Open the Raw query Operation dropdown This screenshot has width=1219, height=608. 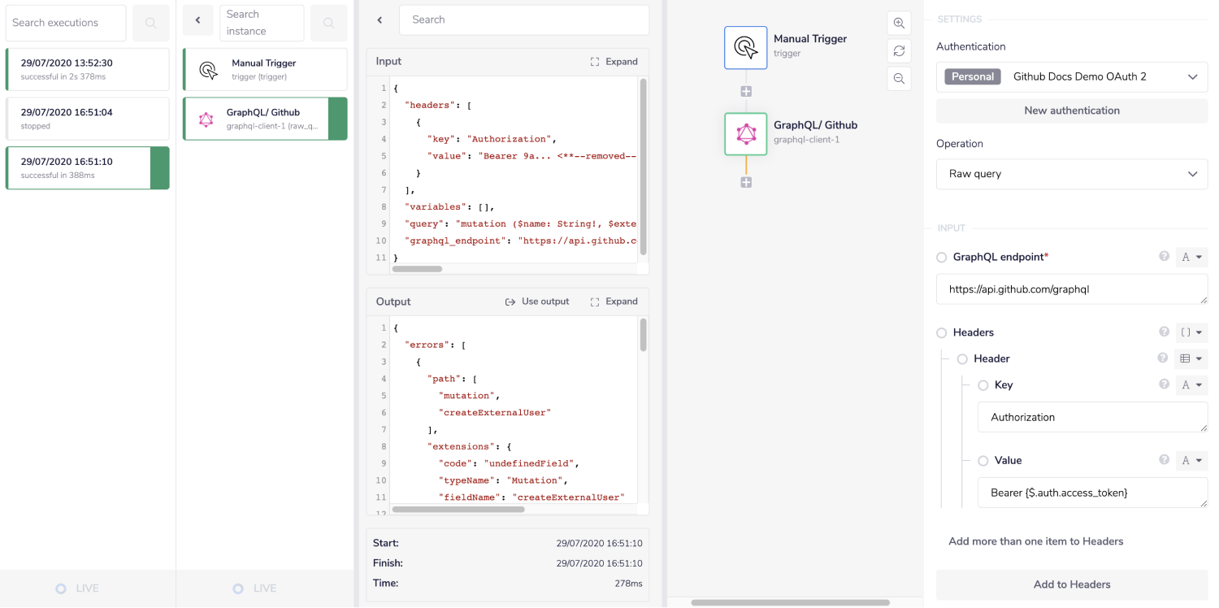coord(1071,174)
